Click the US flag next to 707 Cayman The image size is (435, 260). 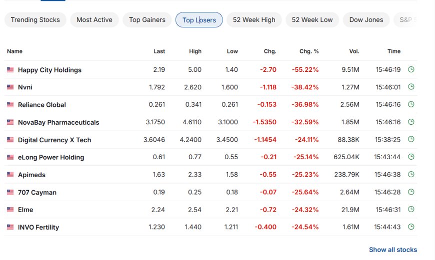(10, 192)
